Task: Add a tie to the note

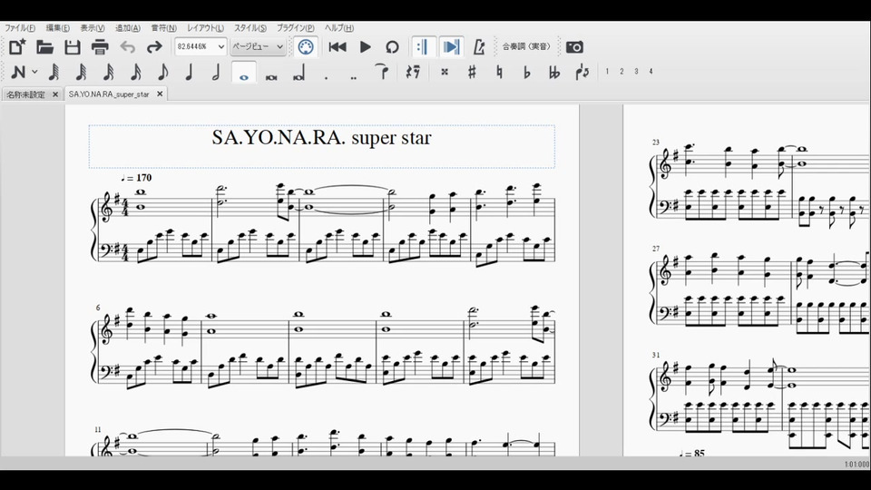Action: pos(382,72)
